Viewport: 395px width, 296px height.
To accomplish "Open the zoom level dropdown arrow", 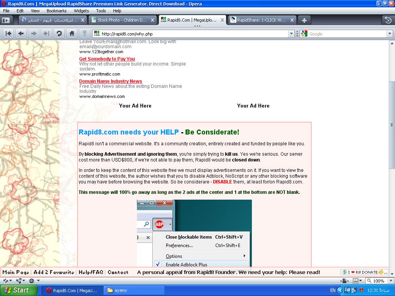I will 391,281.
